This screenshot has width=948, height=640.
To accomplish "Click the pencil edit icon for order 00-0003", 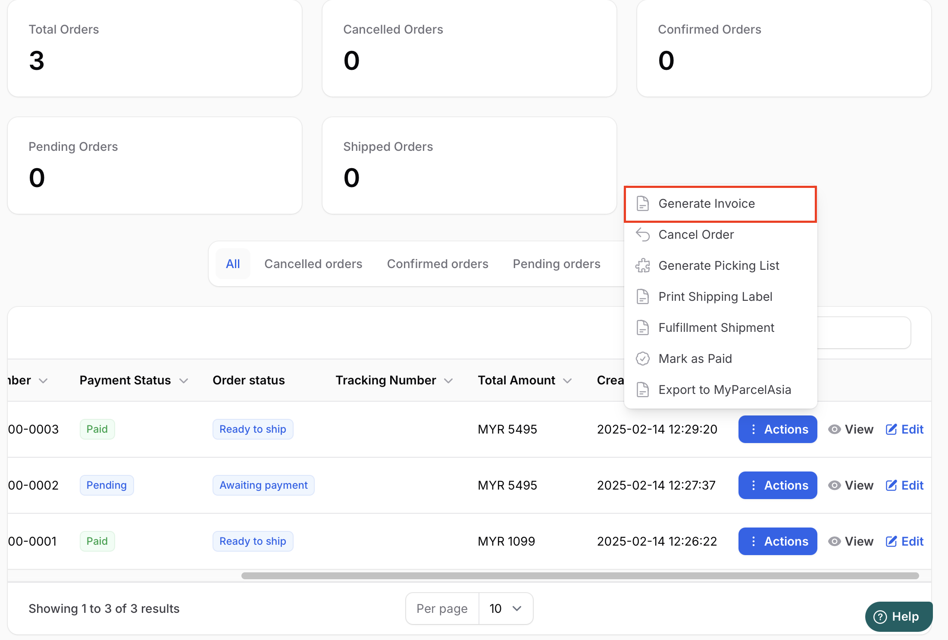I will pos(891,429).
